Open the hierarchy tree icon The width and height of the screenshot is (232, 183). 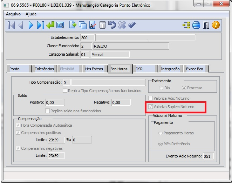pos(186,25)
